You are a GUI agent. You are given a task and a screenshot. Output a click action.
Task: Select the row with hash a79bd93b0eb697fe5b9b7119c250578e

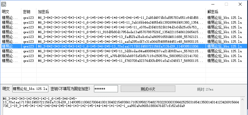(124, 56)
